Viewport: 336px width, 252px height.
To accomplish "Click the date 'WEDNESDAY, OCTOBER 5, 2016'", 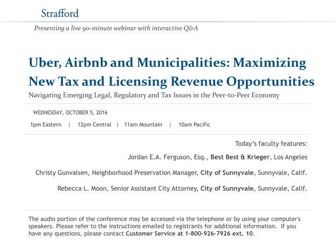I will [x=70, y=112].
